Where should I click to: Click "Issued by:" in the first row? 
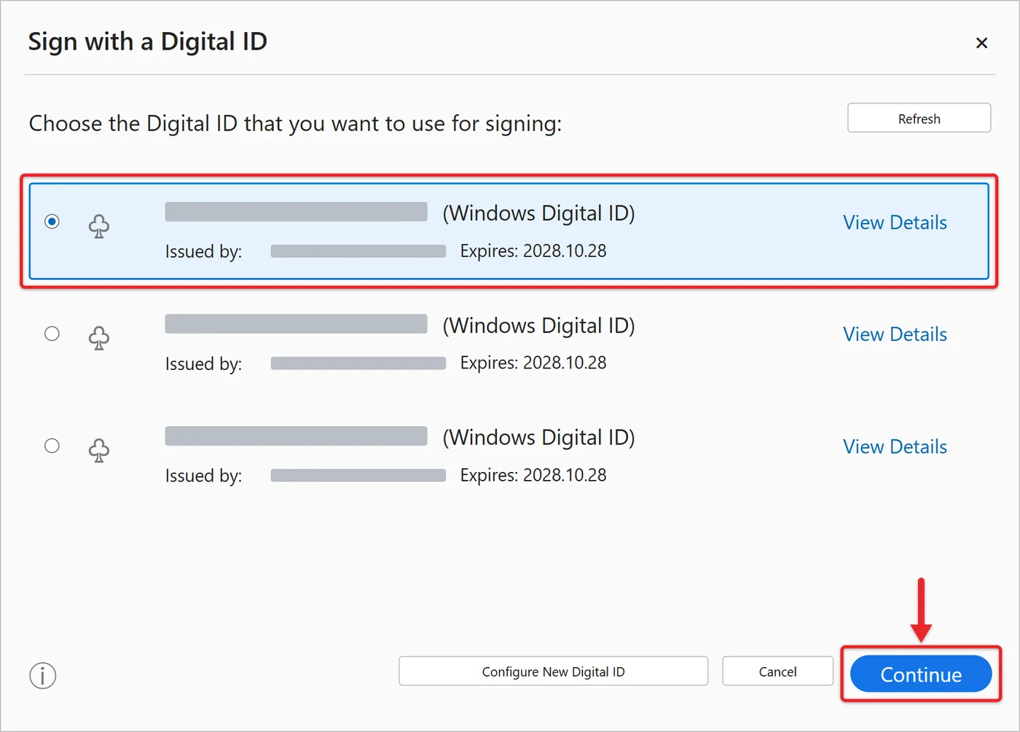[203, 251]
